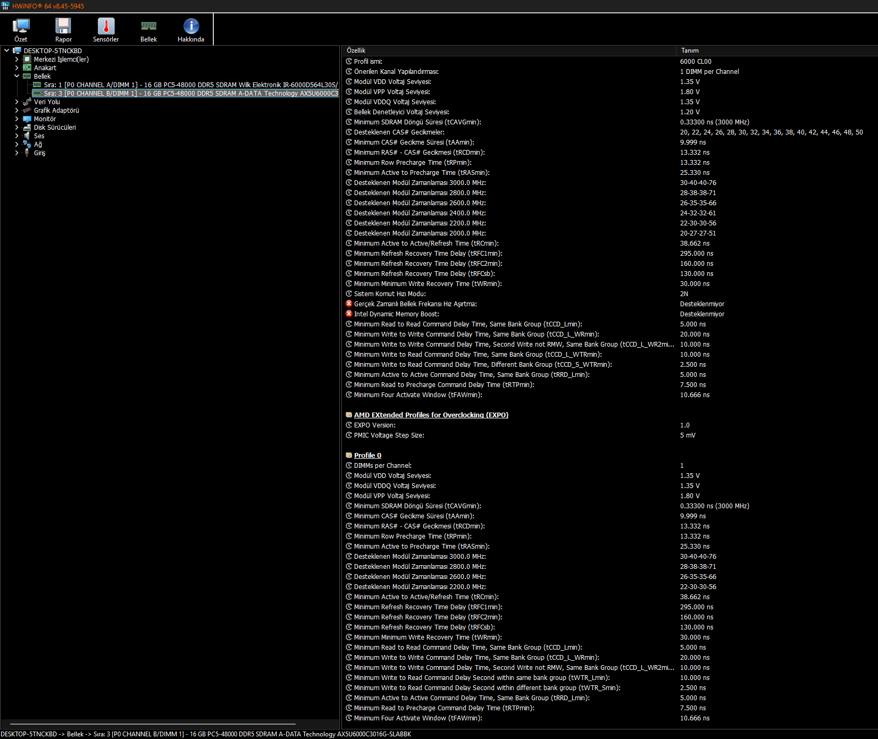Screen dimensions: 878x739
Task: Click the Merkezi İşlemci(ler) CPU icon
Action: pyautogui.click(x=27, y=59)
